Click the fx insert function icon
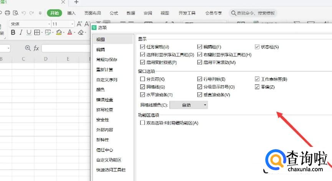The width and height of the screenshot is (332, 181). click(36, 48)
